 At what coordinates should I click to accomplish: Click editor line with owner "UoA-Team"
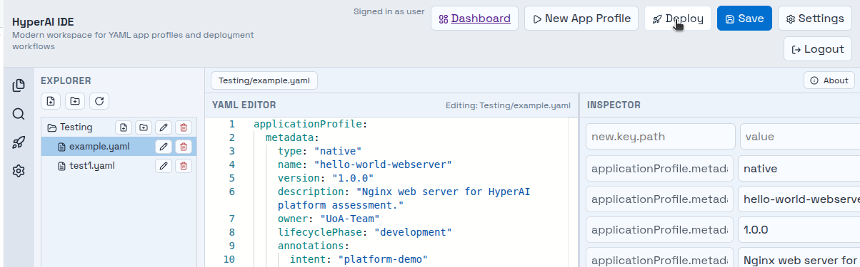pyautogui.click(x=329, y=219)
